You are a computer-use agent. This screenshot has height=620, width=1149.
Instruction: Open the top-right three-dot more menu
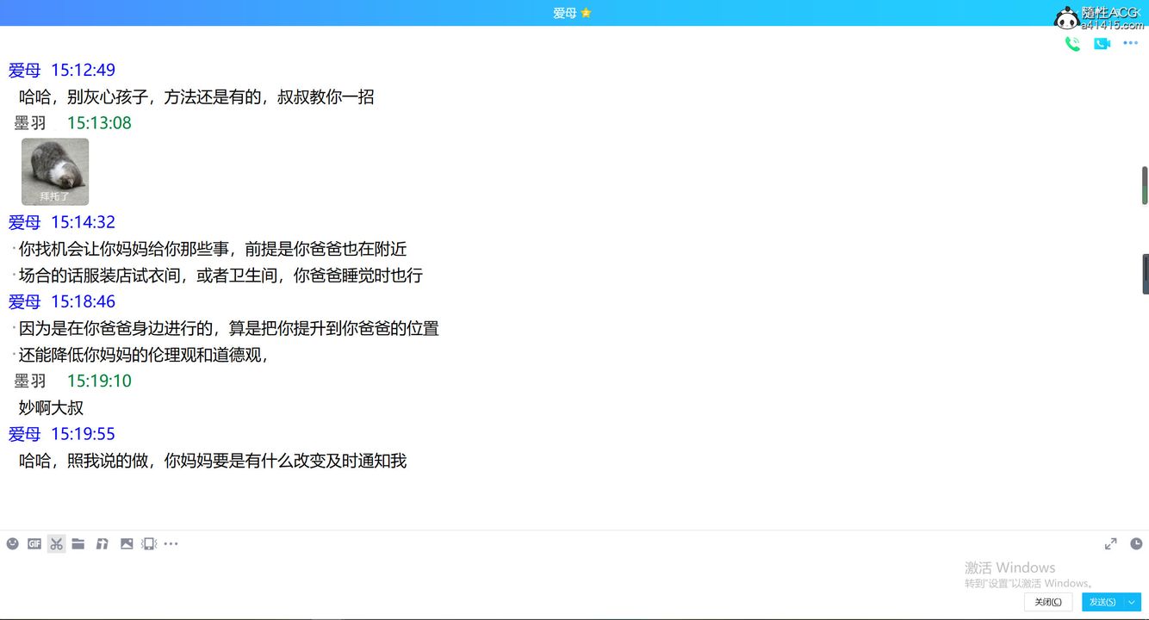click(1131, 44)
